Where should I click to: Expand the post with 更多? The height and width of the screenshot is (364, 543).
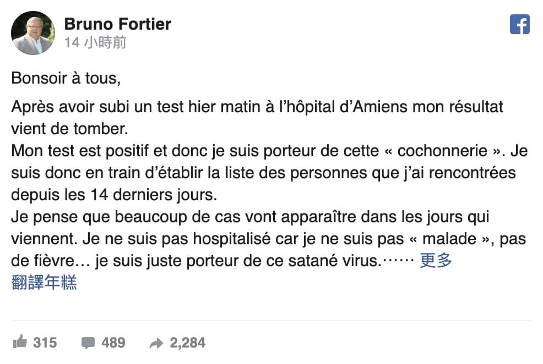click(x=436, y=260)
